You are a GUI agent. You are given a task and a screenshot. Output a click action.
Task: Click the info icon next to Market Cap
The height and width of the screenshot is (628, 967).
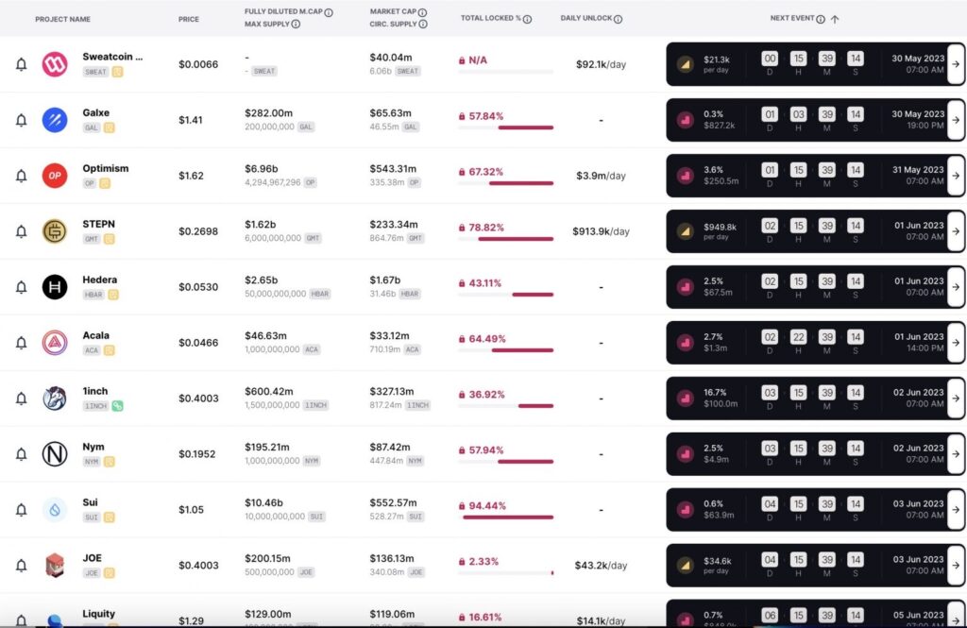click(x=422, y=12)
